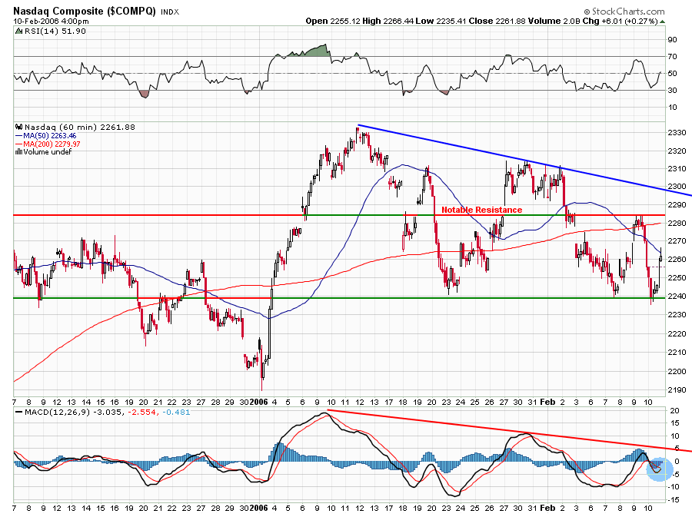Screen dimensions: 692x517
Task: Click the 2006 year label under the MACD panel
Action: tap(259, 508)
